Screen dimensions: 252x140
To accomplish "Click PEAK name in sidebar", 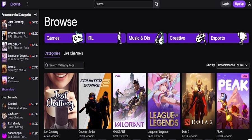I will pyautogui.click(x=11, y=78).
